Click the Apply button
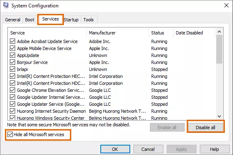The height and width of the screenshot is (155, 233). (x=181, y=149)
